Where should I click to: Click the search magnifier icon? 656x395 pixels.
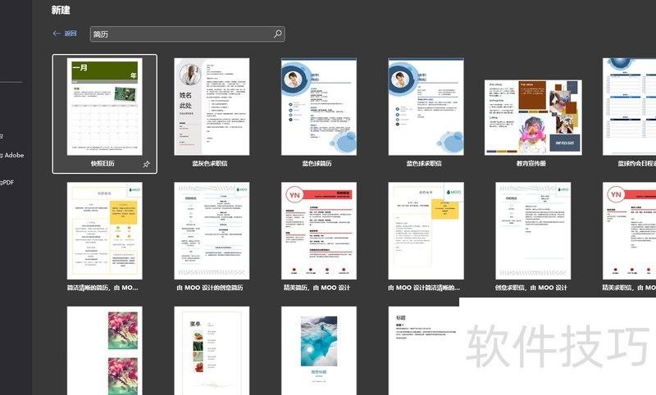278,34
